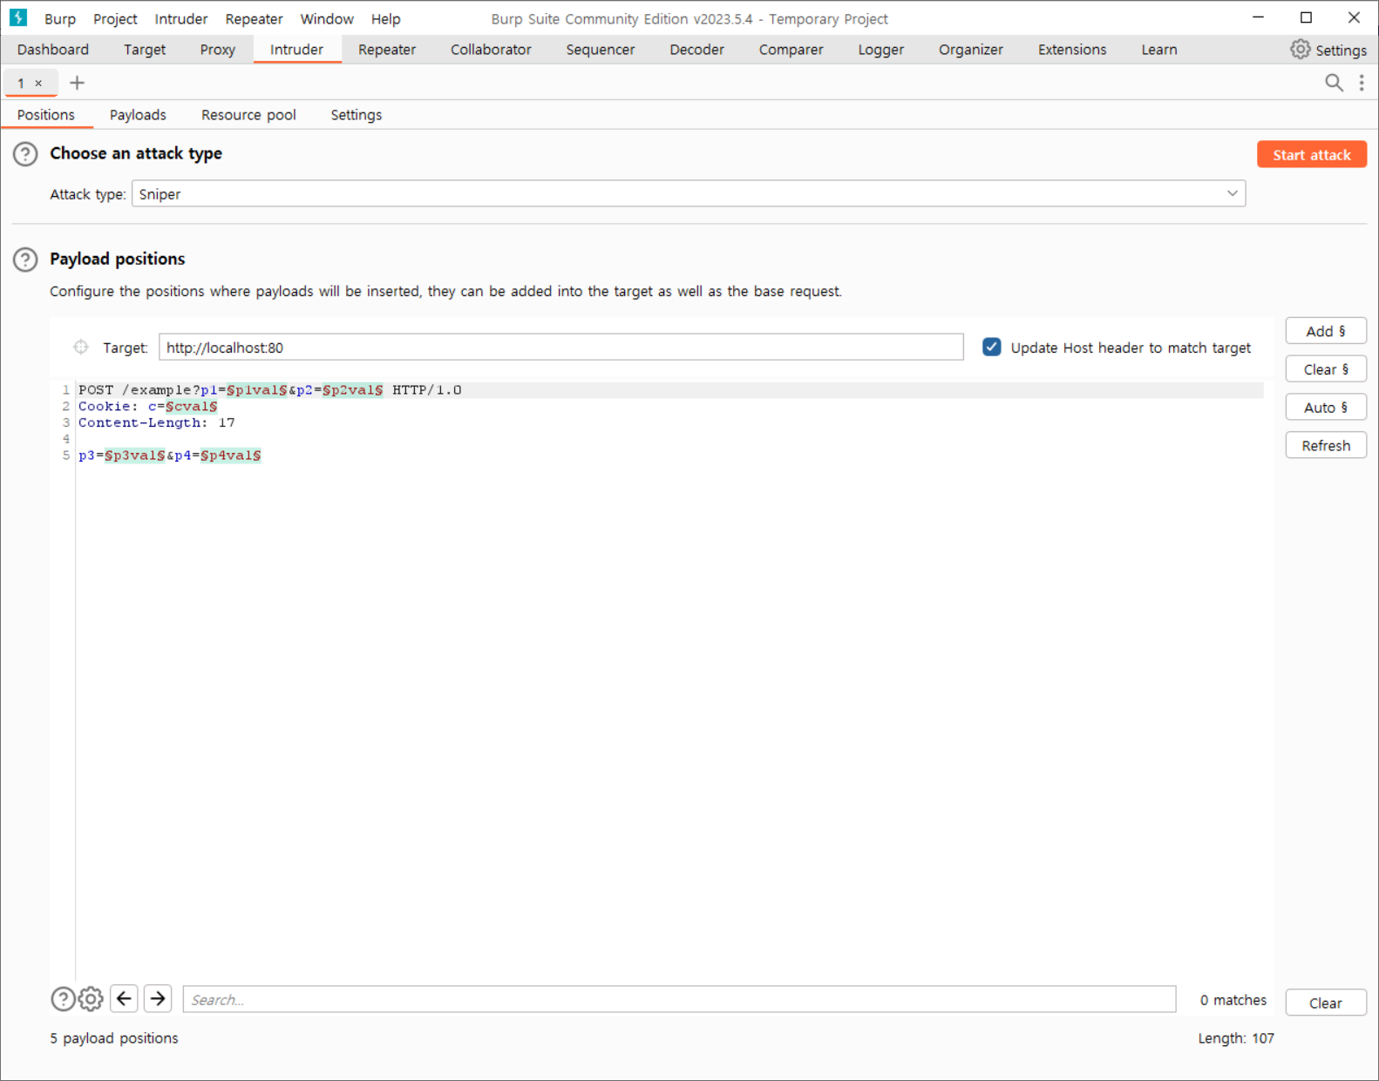Click the '5 payload positions' status text

pyautogui.click(x=114, y=1038)
